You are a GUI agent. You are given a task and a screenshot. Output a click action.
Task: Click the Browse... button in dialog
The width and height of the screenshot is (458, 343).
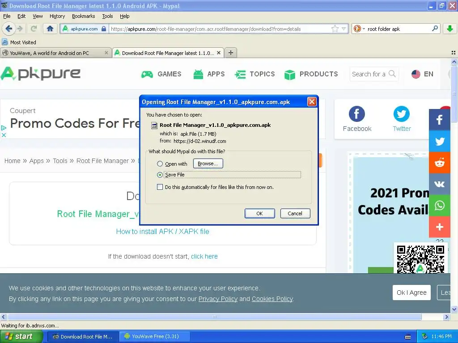[208, 163]
